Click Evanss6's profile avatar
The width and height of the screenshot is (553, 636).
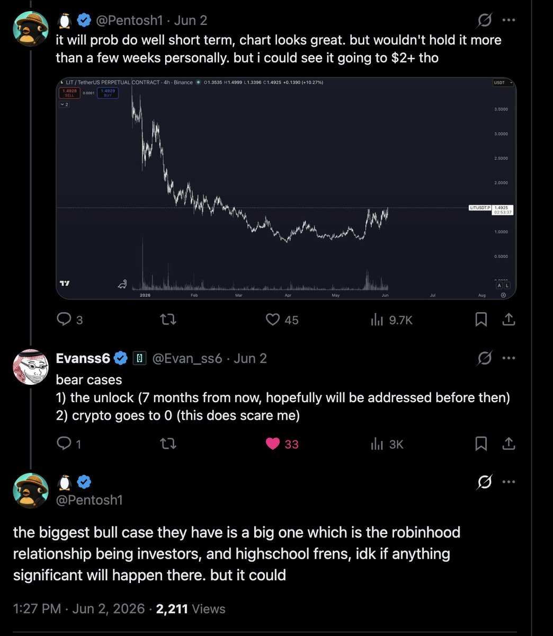pos(31,367)
